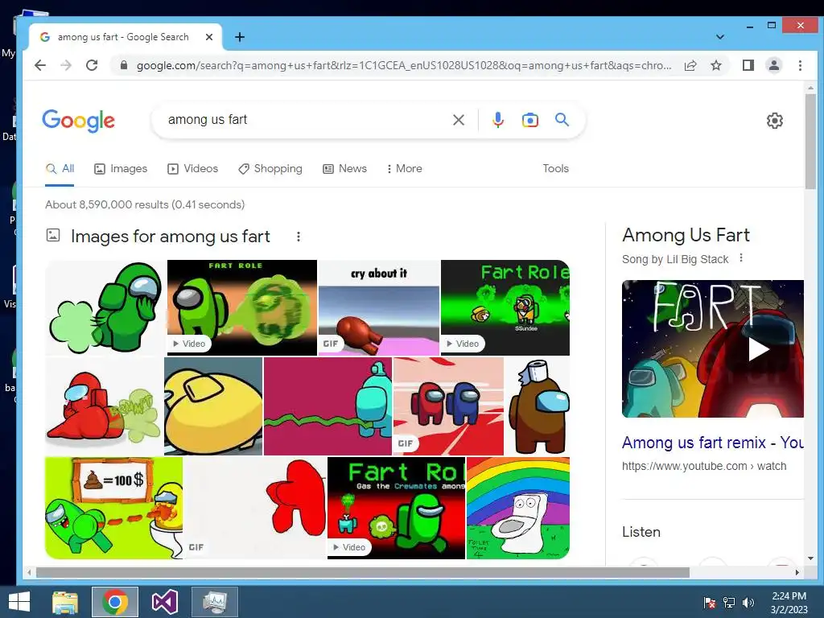Switch to the News tab
This screenshot has height=618, width=824.
pyautogui.click(x=344, y=169)
